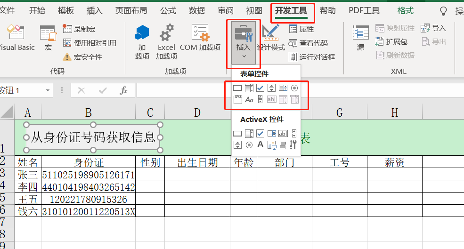Click 导入 XML import
The height and width of the screenshot is (249, 464).
(x=433, y=28)
